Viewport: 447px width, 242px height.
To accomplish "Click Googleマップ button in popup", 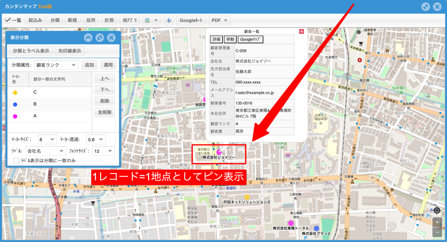I will (250, 39).
